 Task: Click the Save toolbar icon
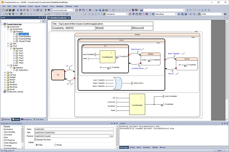pyautogui.click(x=10, y=10)
